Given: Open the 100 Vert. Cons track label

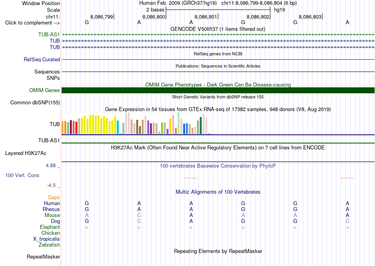Looking at the screenshot, I should tap(22, 175).
